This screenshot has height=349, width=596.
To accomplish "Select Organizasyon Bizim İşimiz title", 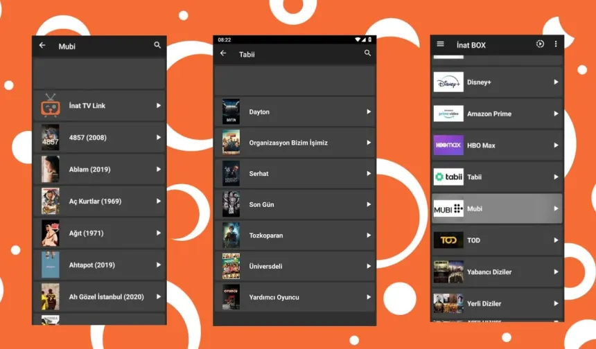I will click(x=288, y=143).
